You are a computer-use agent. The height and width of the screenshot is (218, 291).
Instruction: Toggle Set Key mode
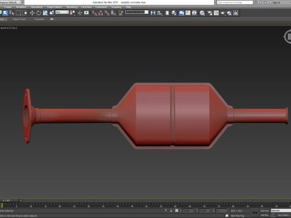pos(264,216)
